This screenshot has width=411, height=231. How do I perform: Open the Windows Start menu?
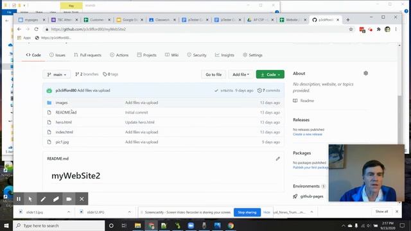pos(6,225)
